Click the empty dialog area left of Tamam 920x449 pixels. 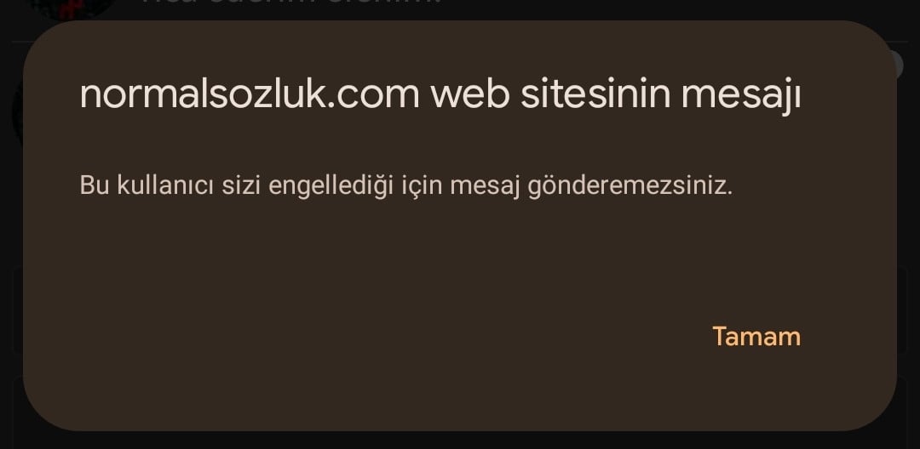pyautogui.click(x=364, y=337)
